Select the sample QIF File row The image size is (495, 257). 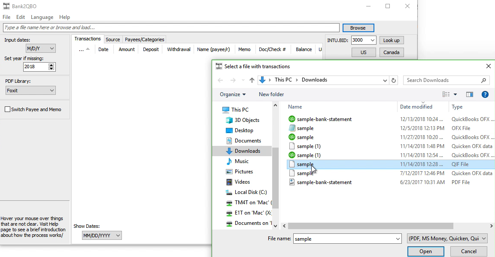(391, 164)
